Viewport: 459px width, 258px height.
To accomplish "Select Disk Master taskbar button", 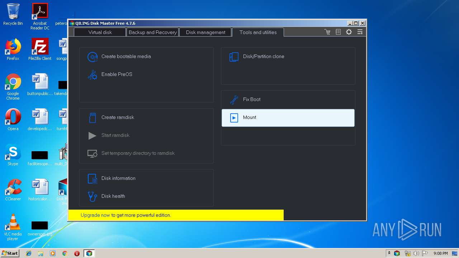I will pos(89,253).
